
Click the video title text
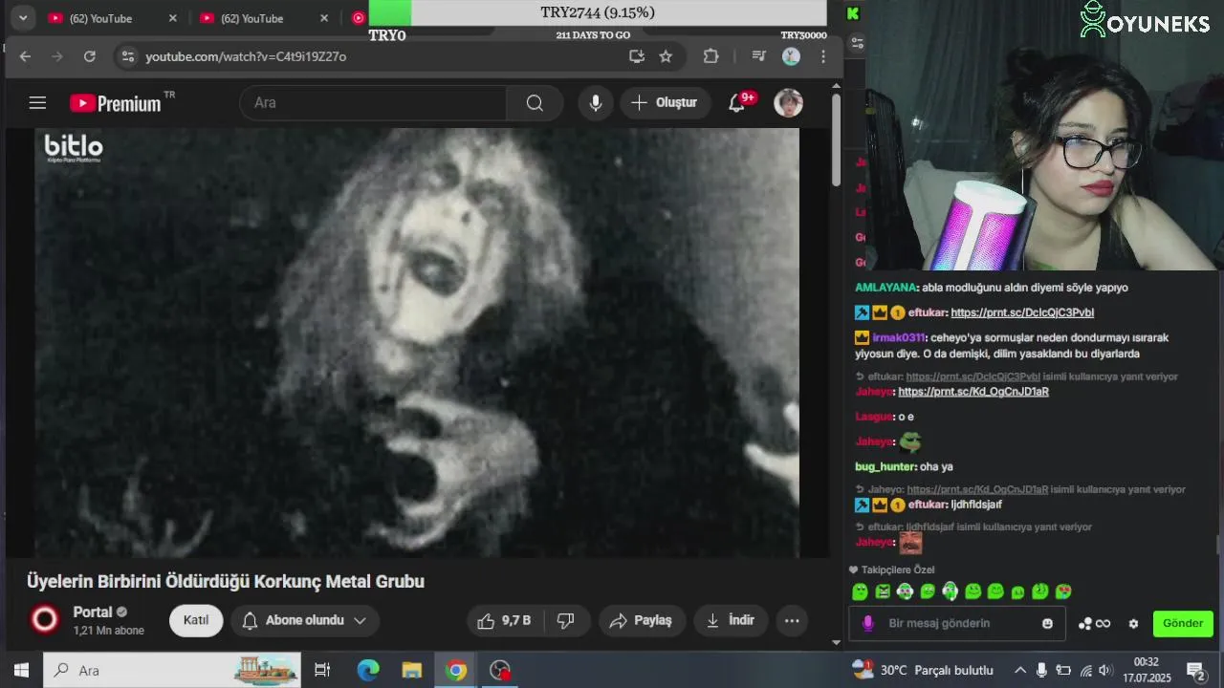coord(226,582)
